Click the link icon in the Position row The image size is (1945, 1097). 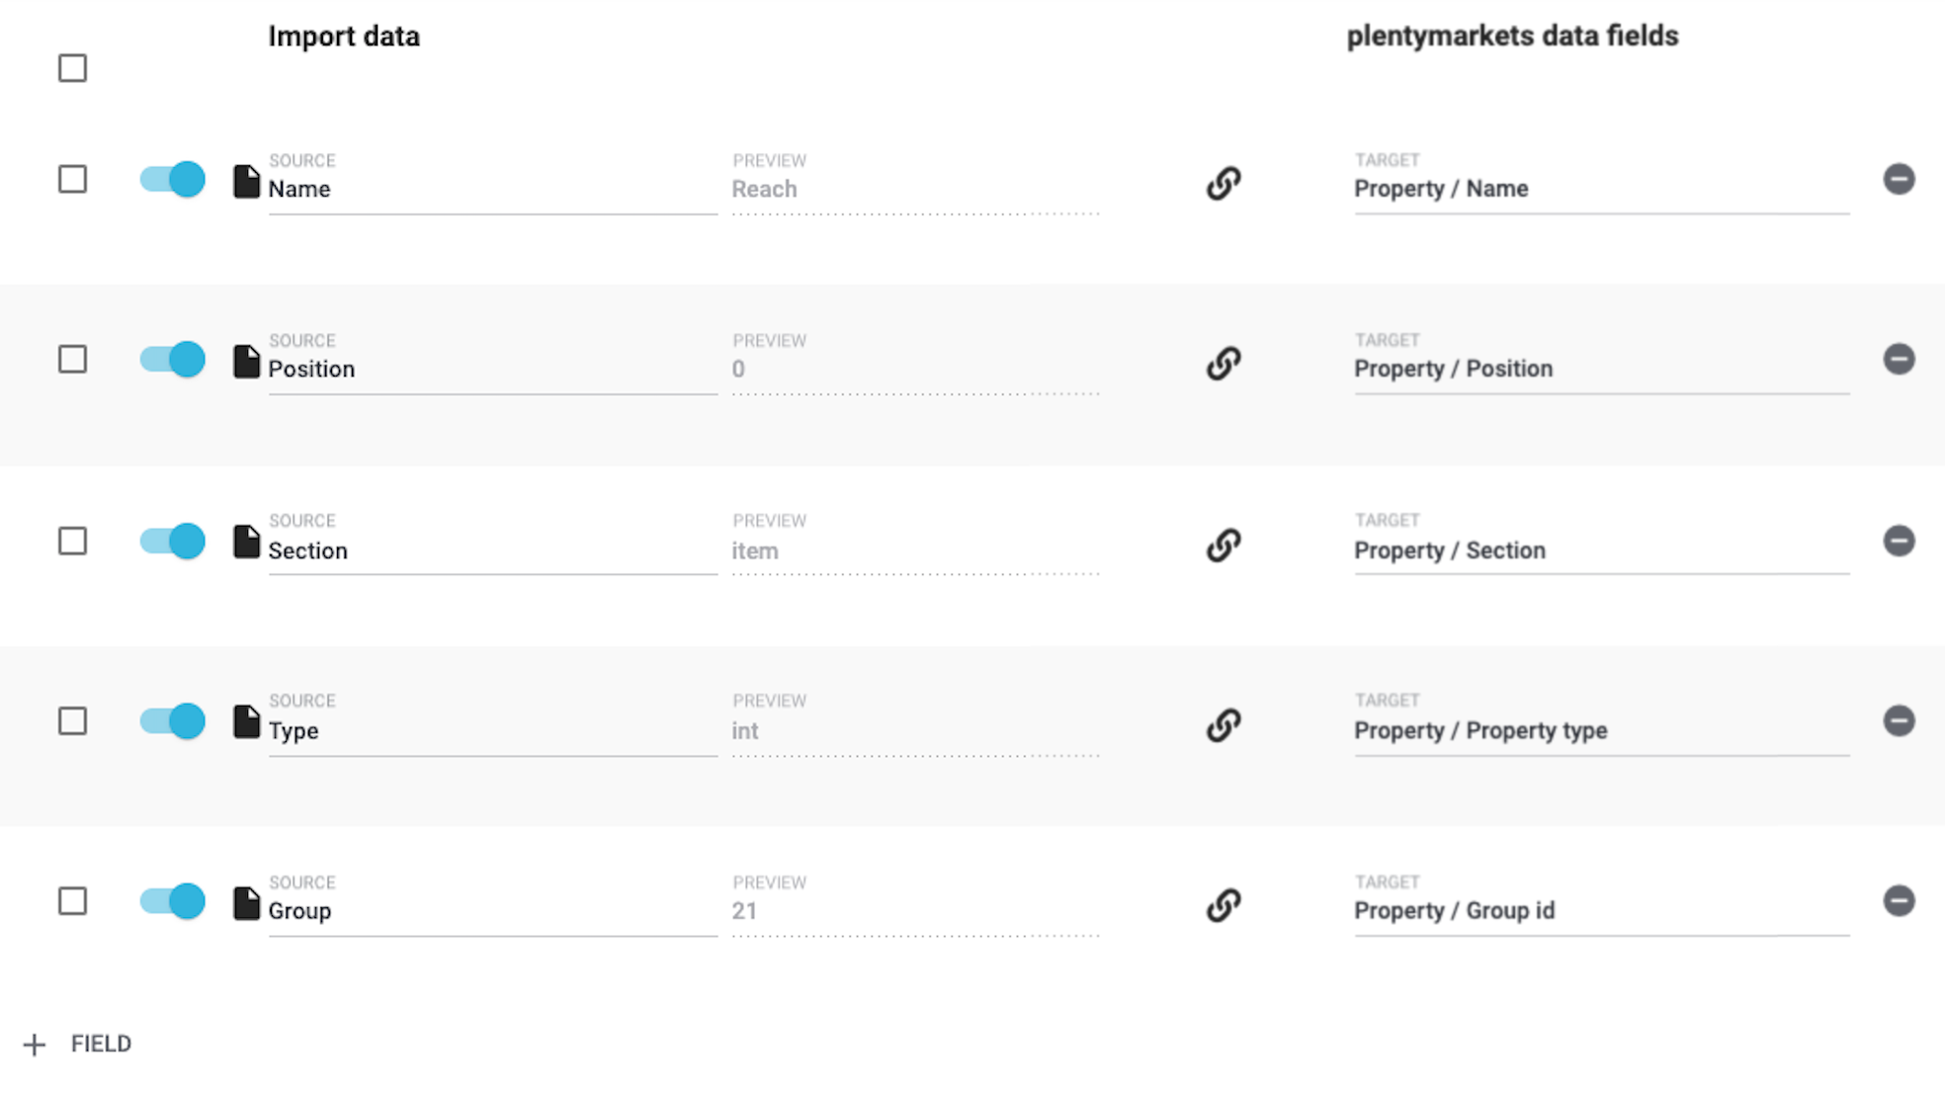click(1224, 363)
